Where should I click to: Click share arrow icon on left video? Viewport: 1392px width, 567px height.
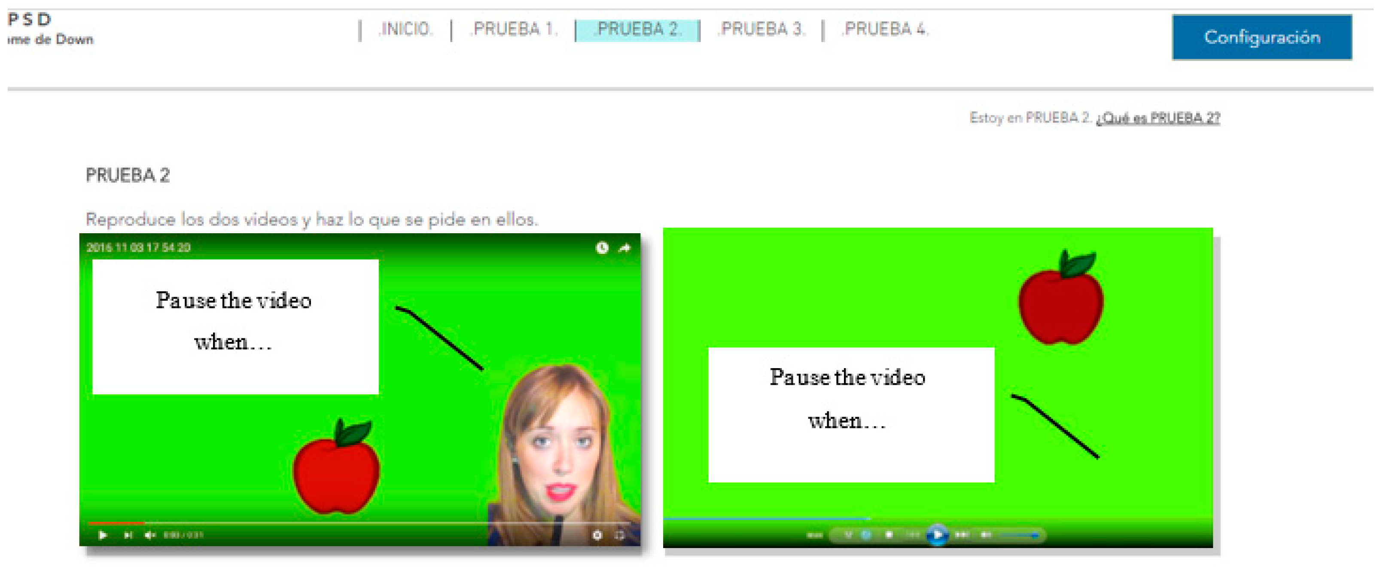point(624,247)
